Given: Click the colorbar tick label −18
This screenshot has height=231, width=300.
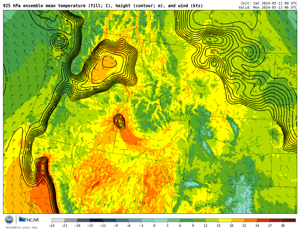Looking at the screenshot, I should [x=77, y=226].
